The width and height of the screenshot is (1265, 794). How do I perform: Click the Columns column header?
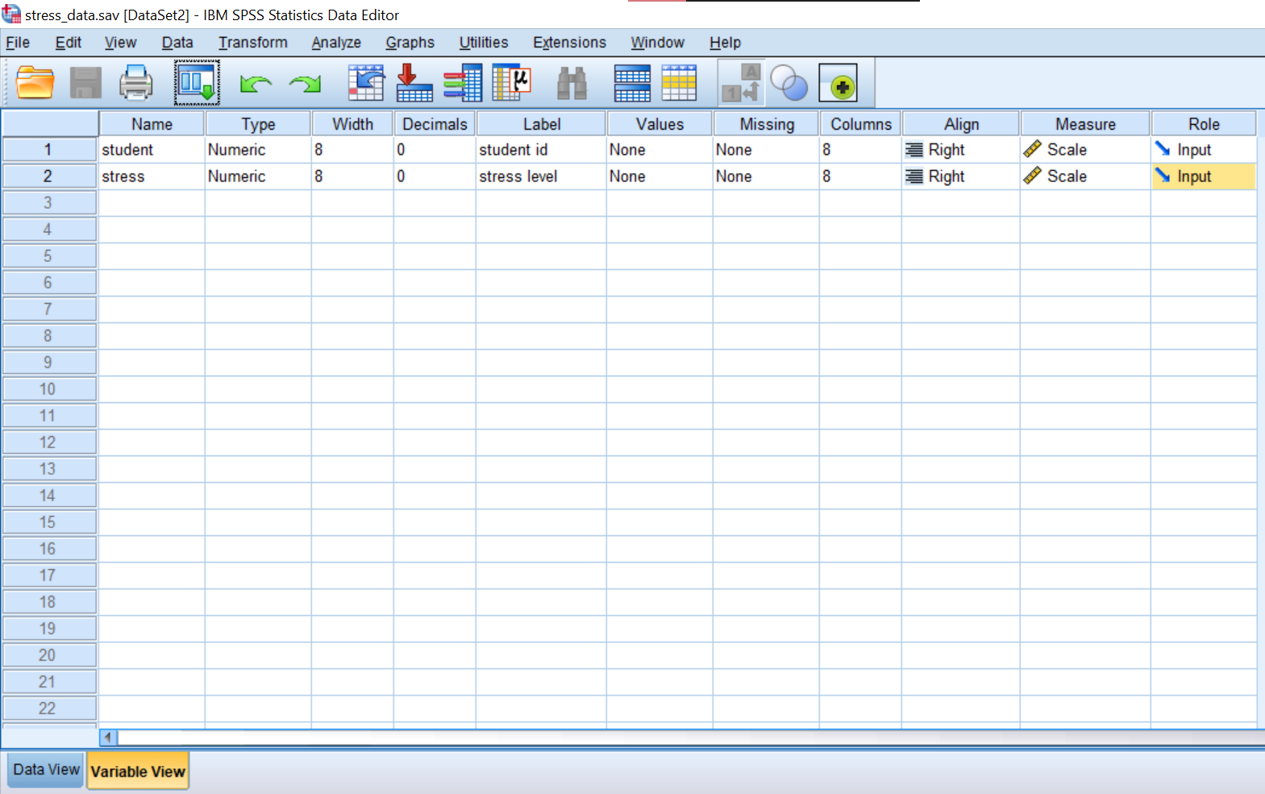(x=860, y=124)
